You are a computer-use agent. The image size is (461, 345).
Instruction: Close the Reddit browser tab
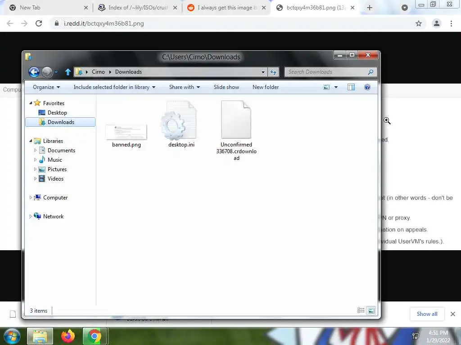[x=264, y=8]
